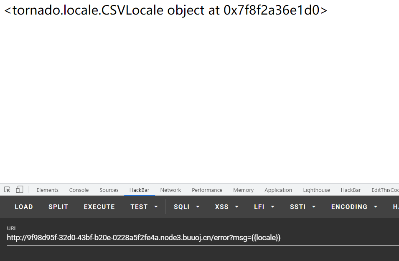Viewport: 399px width, 261px height.
Task: Expand the SSTI payload dropdown
Action: 313,206
